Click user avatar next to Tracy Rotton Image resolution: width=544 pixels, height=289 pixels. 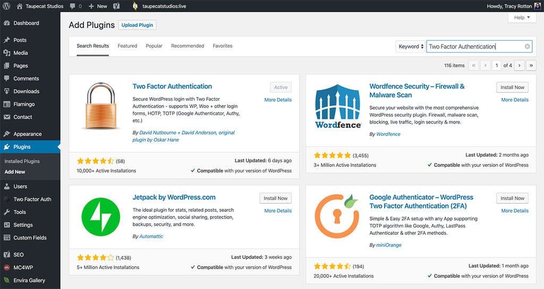(x=538, y=6)
